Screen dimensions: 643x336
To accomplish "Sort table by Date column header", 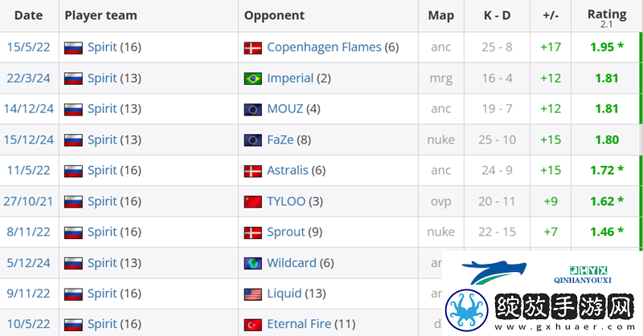I will pos(28,15).
